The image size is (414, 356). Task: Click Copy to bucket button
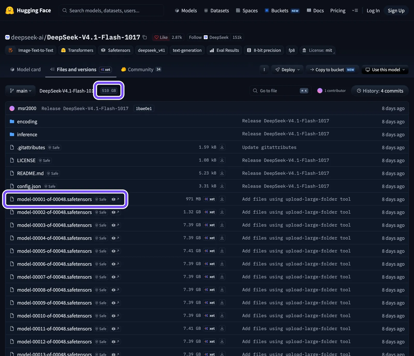(x=332, y=69)
